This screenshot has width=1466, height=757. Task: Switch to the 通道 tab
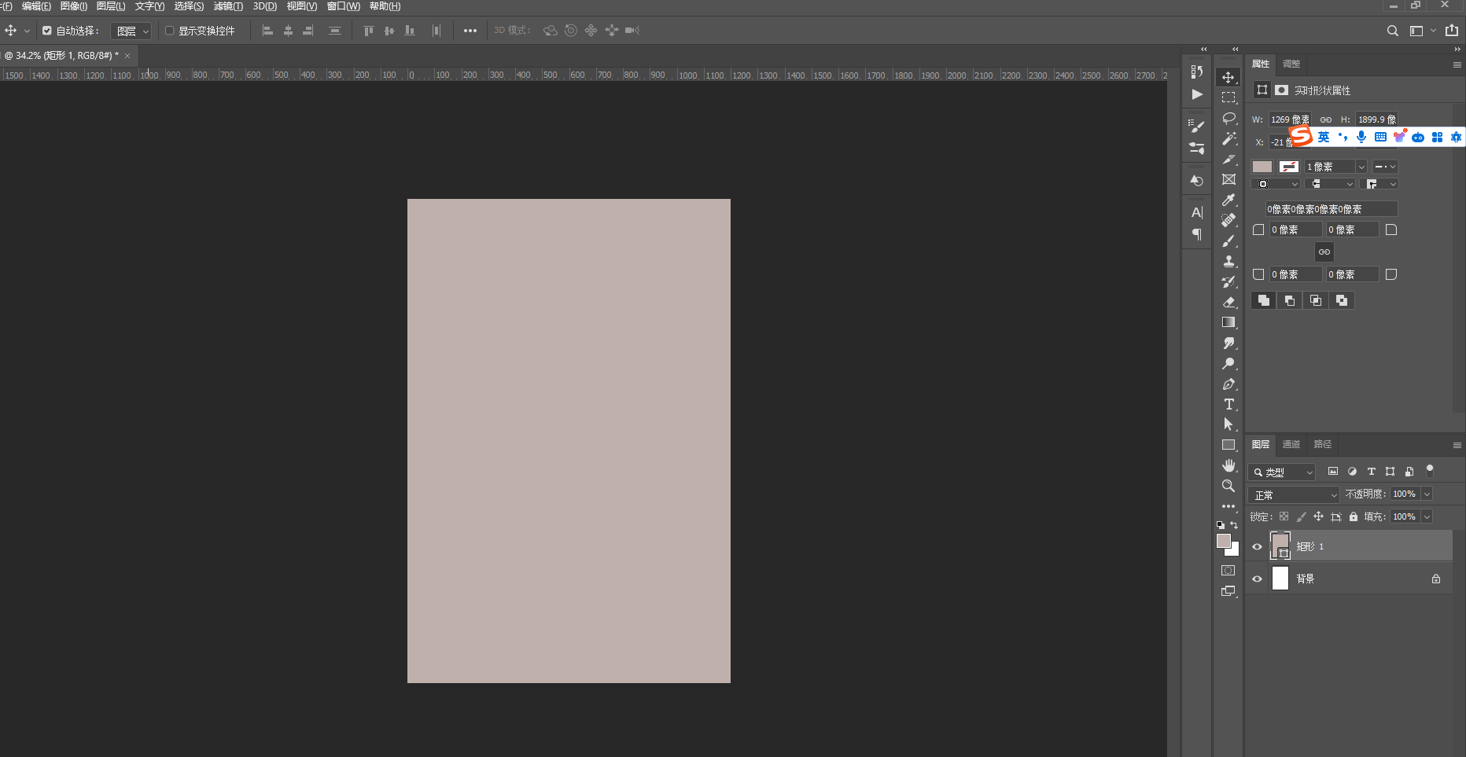point(1291,444)
